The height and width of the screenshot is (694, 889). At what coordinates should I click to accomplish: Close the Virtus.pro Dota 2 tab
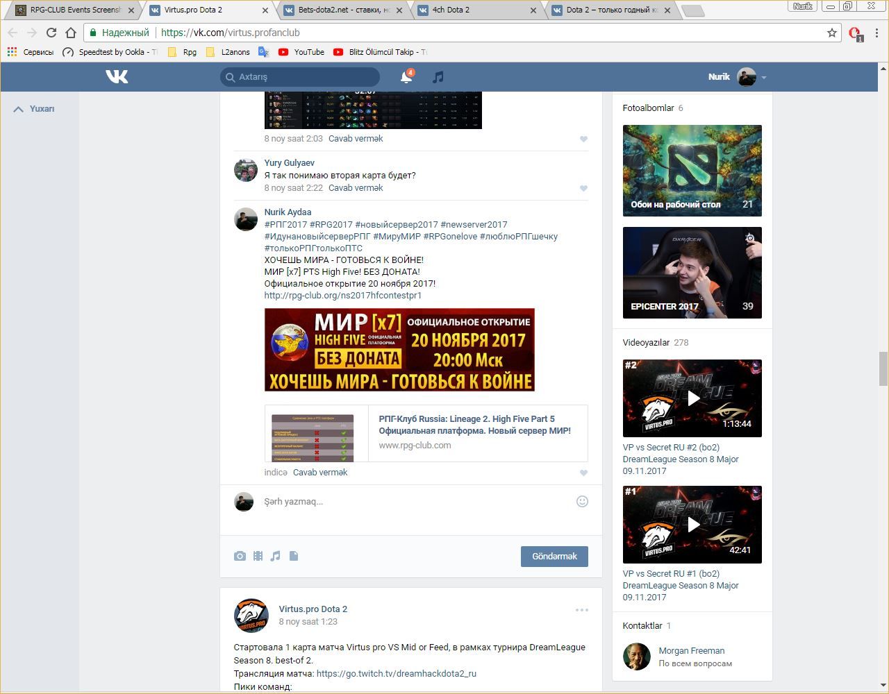click(x=265, y=10)
